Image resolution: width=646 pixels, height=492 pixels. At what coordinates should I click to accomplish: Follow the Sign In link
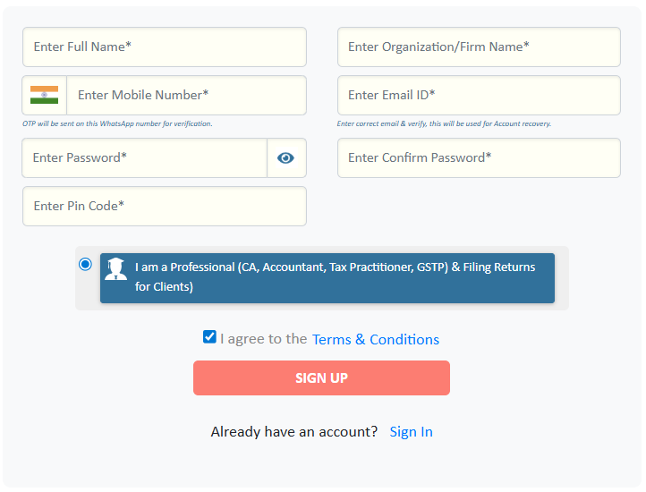click(411, 432)
